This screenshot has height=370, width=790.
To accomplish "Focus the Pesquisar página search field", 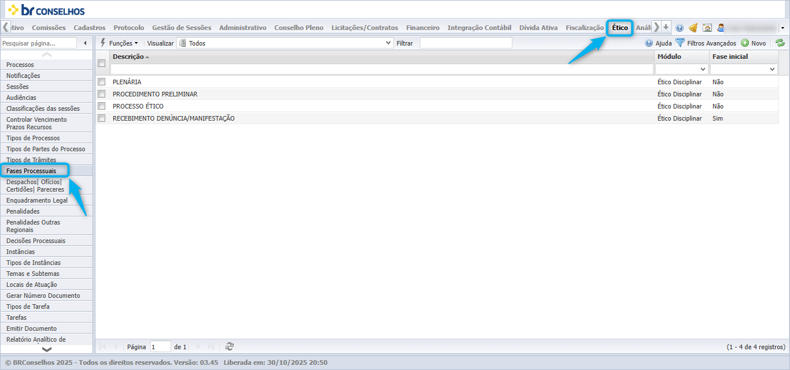I will 39,43.
